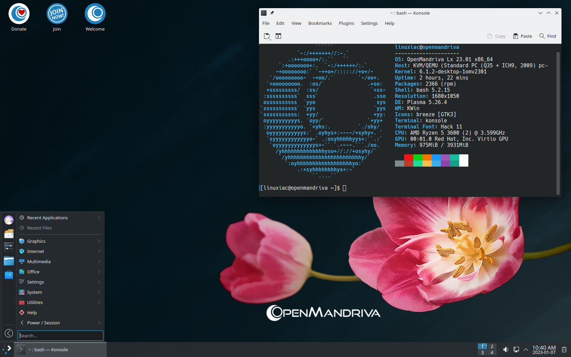The width and height of the screenshot is (571, 357).
Task: Expand the Graphics submenu arrow
Action: pos(99,241)
